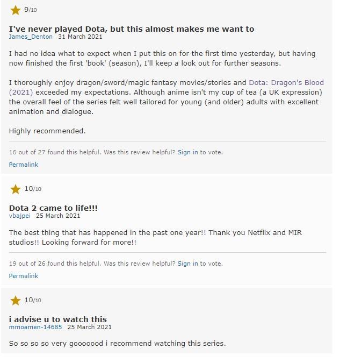Click the 25 March 2021 date beside vbajpei
The height and width of the screenshot is (363, 340).
pos(58,216)
